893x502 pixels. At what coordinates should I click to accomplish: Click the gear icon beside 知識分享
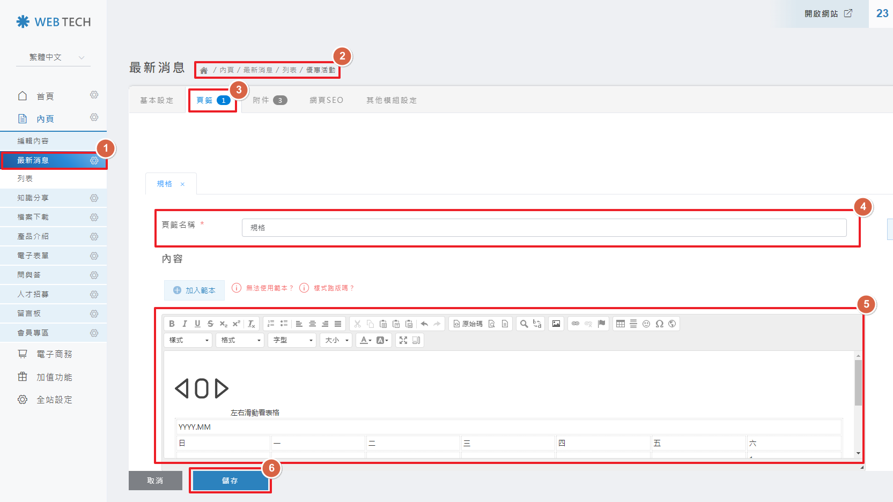click(x=94, y=198)
